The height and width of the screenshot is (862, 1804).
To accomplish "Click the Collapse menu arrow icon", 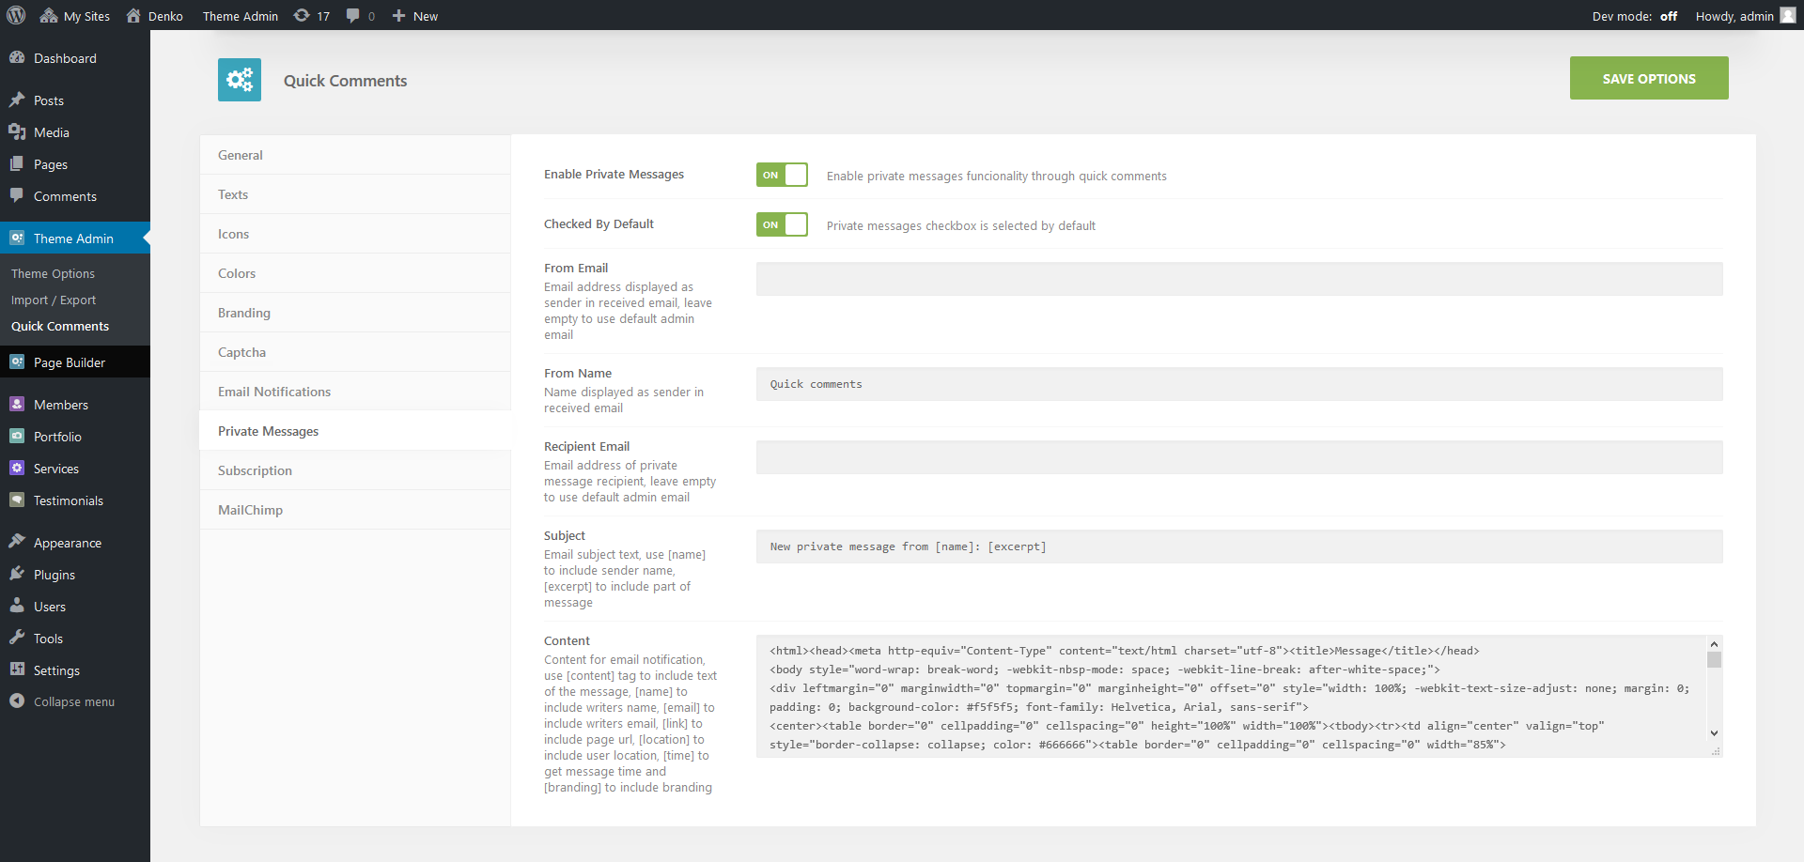I will [x=17, y=700].
